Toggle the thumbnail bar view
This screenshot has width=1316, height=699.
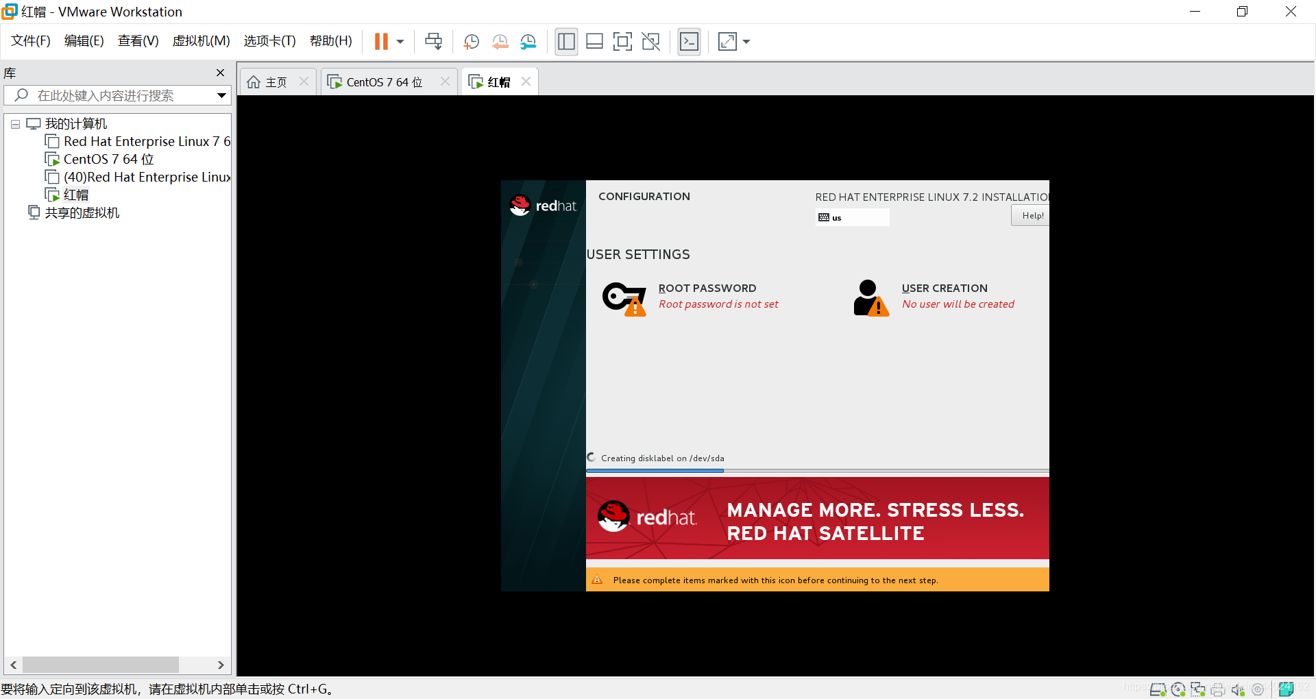point(594,42)
